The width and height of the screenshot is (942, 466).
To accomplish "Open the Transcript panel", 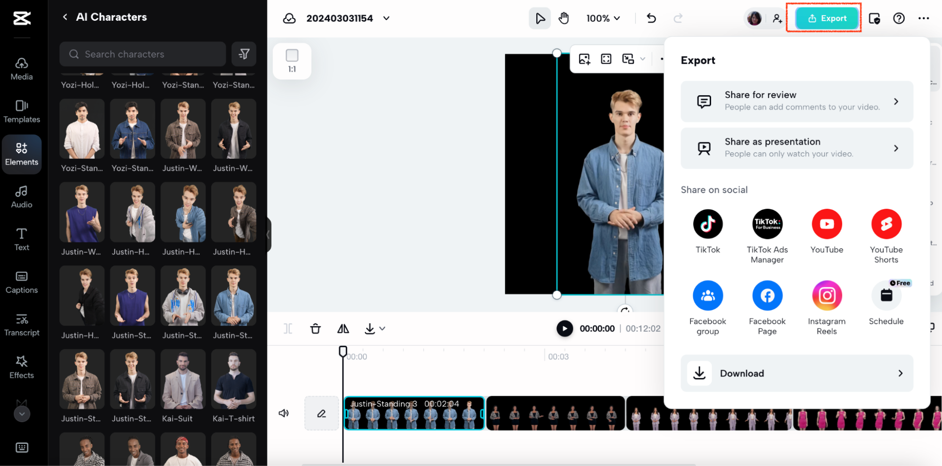I will tap(22, 325).
